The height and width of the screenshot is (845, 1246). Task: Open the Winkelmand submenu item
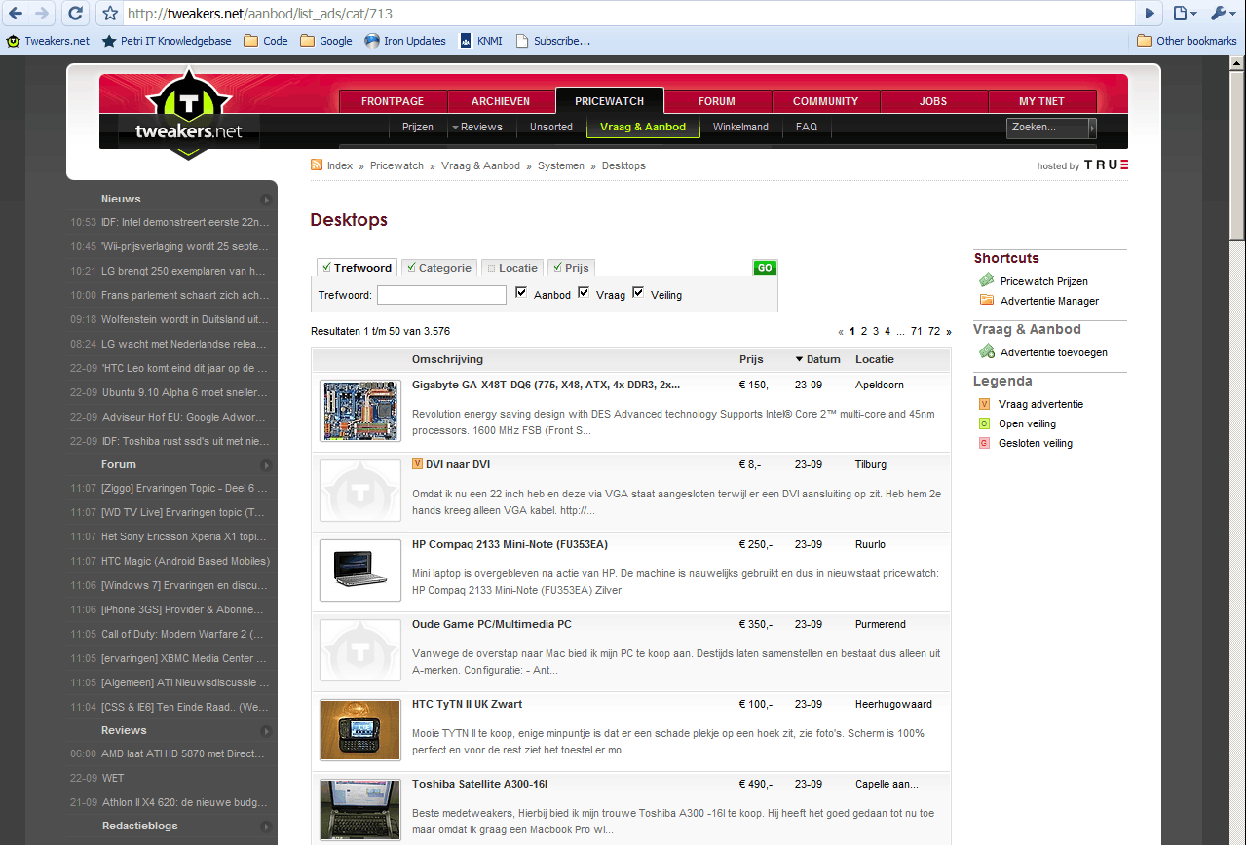[740, 127]
